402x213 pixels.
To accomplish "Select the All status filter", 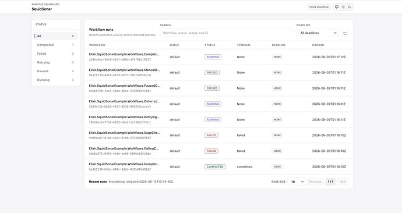I will 56,36.
